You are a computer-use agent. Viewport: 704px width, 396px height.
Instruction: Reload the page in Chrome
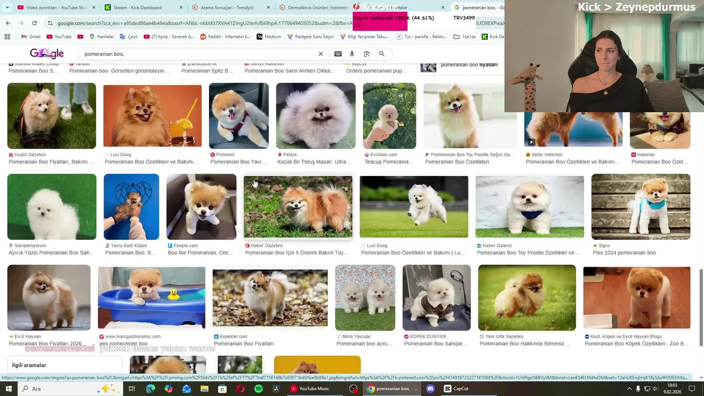click(34, 23)
